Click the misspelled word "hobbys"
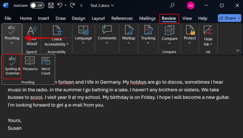 tap(138, 82)
